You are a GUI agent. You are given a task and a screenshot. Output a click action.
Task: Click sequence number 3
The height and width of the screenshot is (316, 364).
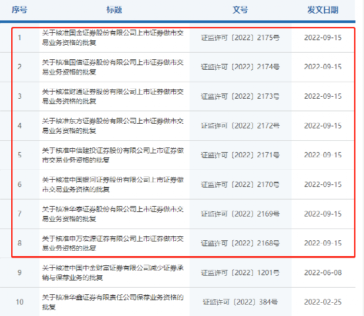20,96
